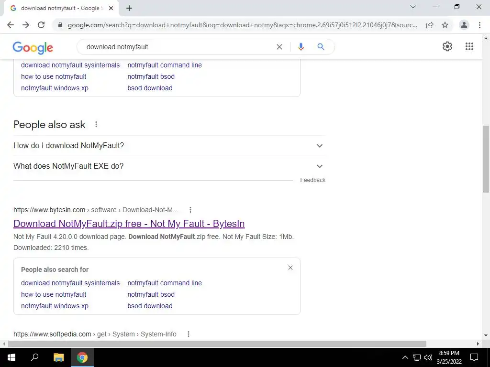Viewport: 490px width, 367px height.
Task: Click the scroll down arrow
Action: tap(486, 335)
